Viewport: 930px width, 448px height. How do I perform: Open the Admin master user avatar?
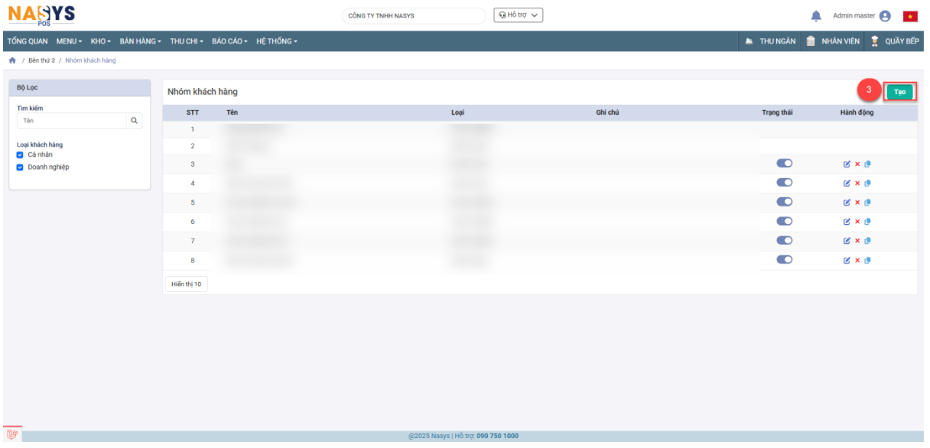coord(886,16)
